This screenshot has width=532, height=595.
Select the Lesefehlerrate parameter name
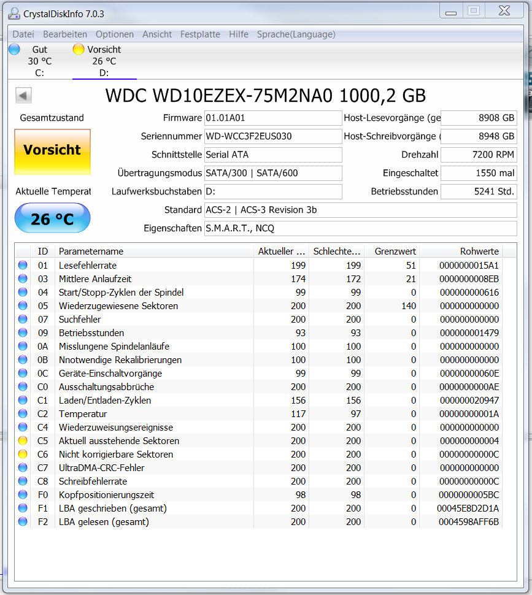88,265
